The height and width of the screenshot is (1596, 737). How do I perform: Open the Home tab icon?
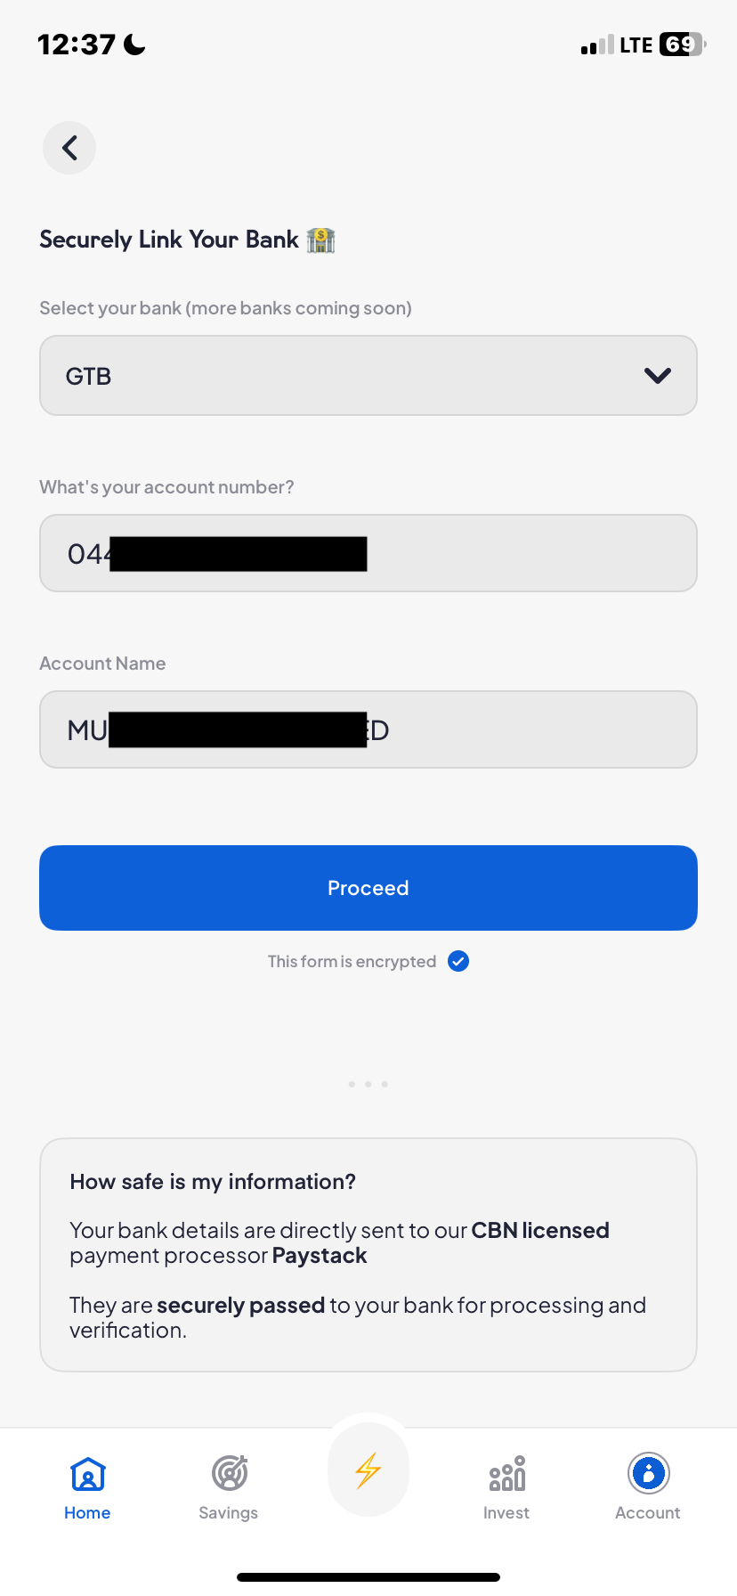pyautogui.click(x=87, y=1474)
